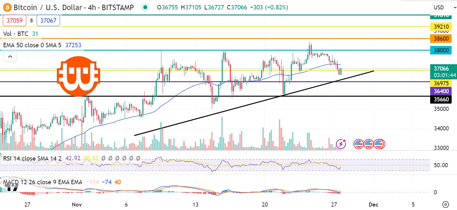Click the open value O36755

[x=168, y=7]
